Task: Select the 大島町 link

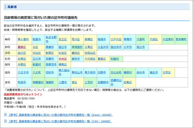Action: 141,39
